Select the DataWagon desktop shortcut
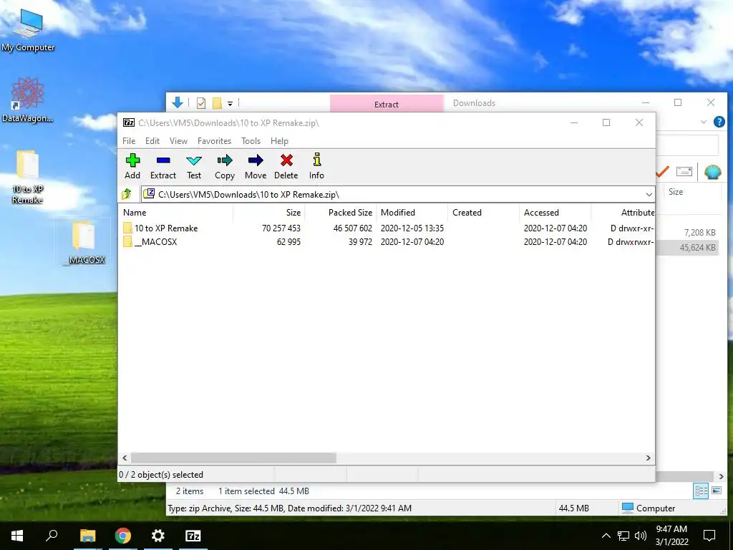 [x=28, y=100]
